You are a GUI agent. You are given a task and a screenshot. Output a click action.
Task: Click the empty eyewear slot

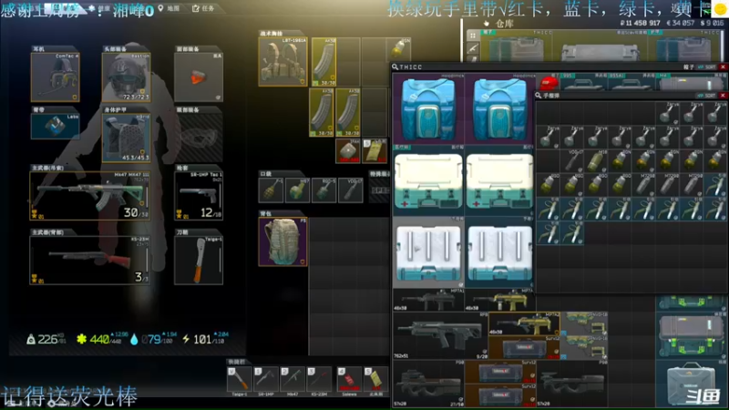[199, 138]
